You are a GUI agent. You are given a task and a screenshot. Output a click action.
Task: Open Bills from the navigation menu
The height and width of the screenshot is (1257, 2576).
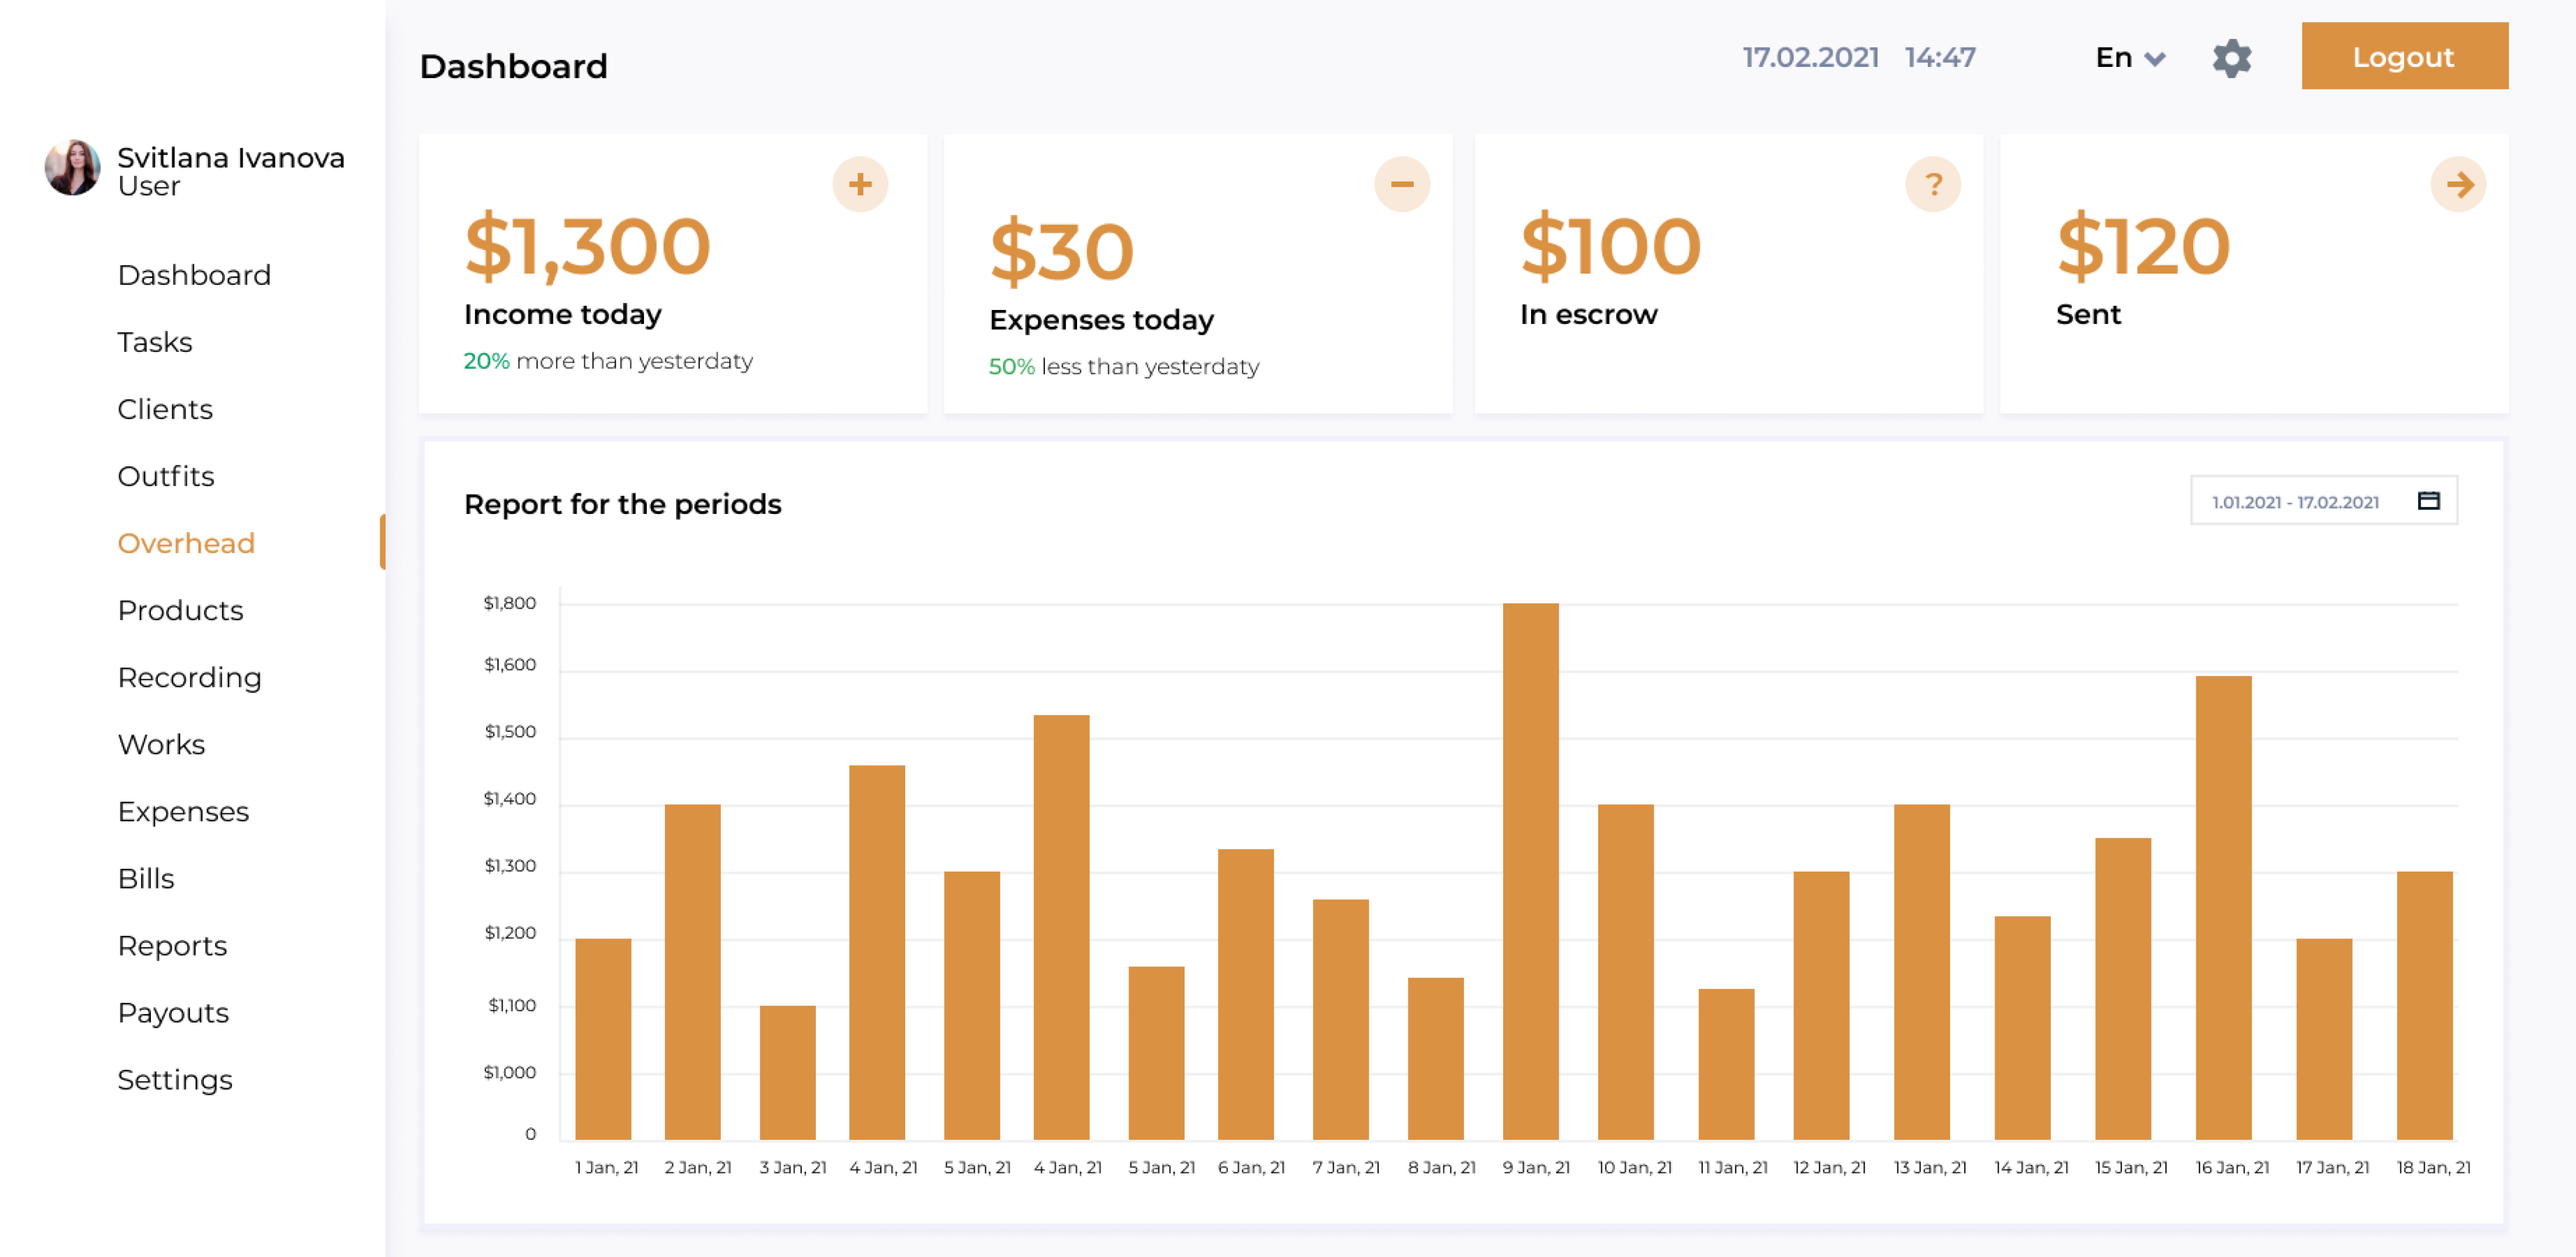point(146,878)
